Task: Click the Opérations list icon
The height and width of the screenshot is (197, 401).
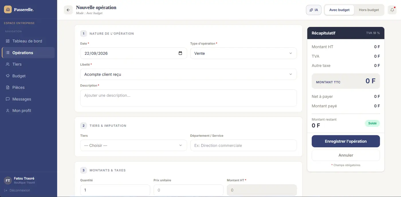Action: point(8,53)
